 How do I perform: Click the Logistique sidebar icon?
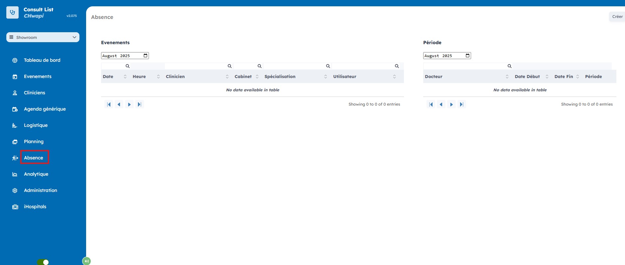tap(15, 126)
